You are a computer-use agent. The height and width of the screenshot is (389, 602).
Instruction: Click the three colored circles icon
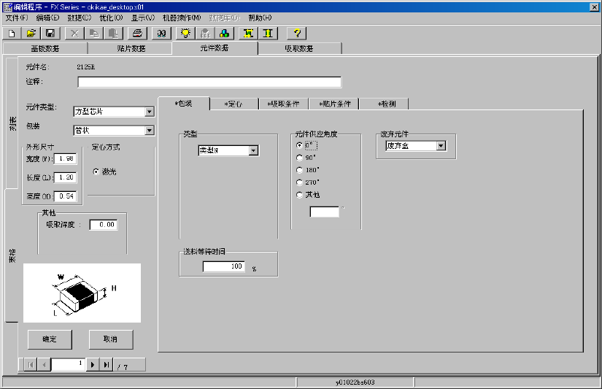(x=224, y=34)
